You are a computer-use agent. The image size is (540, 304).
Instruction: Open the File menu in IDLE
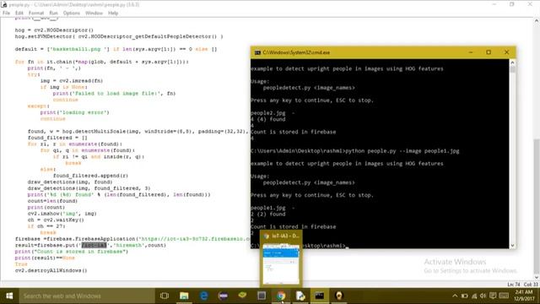(6, 14)
